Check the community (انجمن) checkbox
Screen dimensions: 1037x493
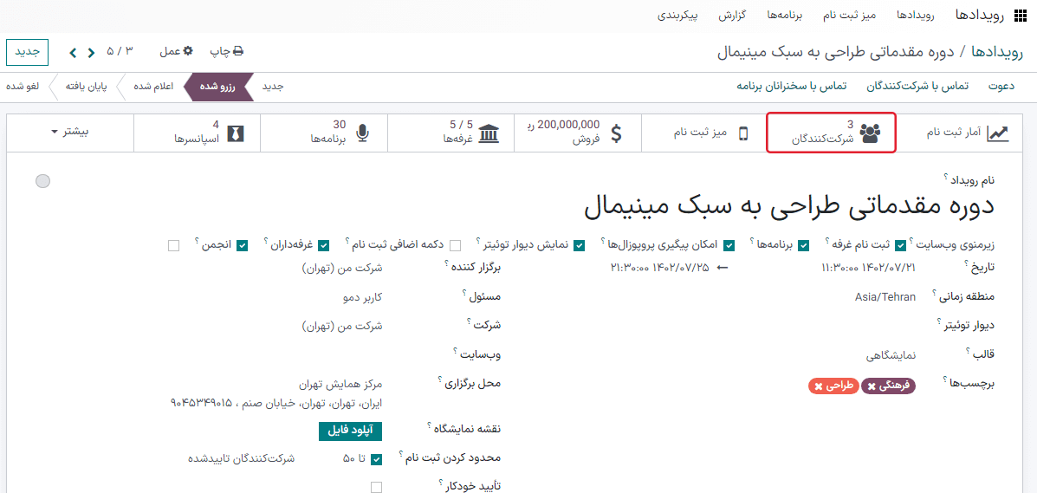[x=173, y=245]
